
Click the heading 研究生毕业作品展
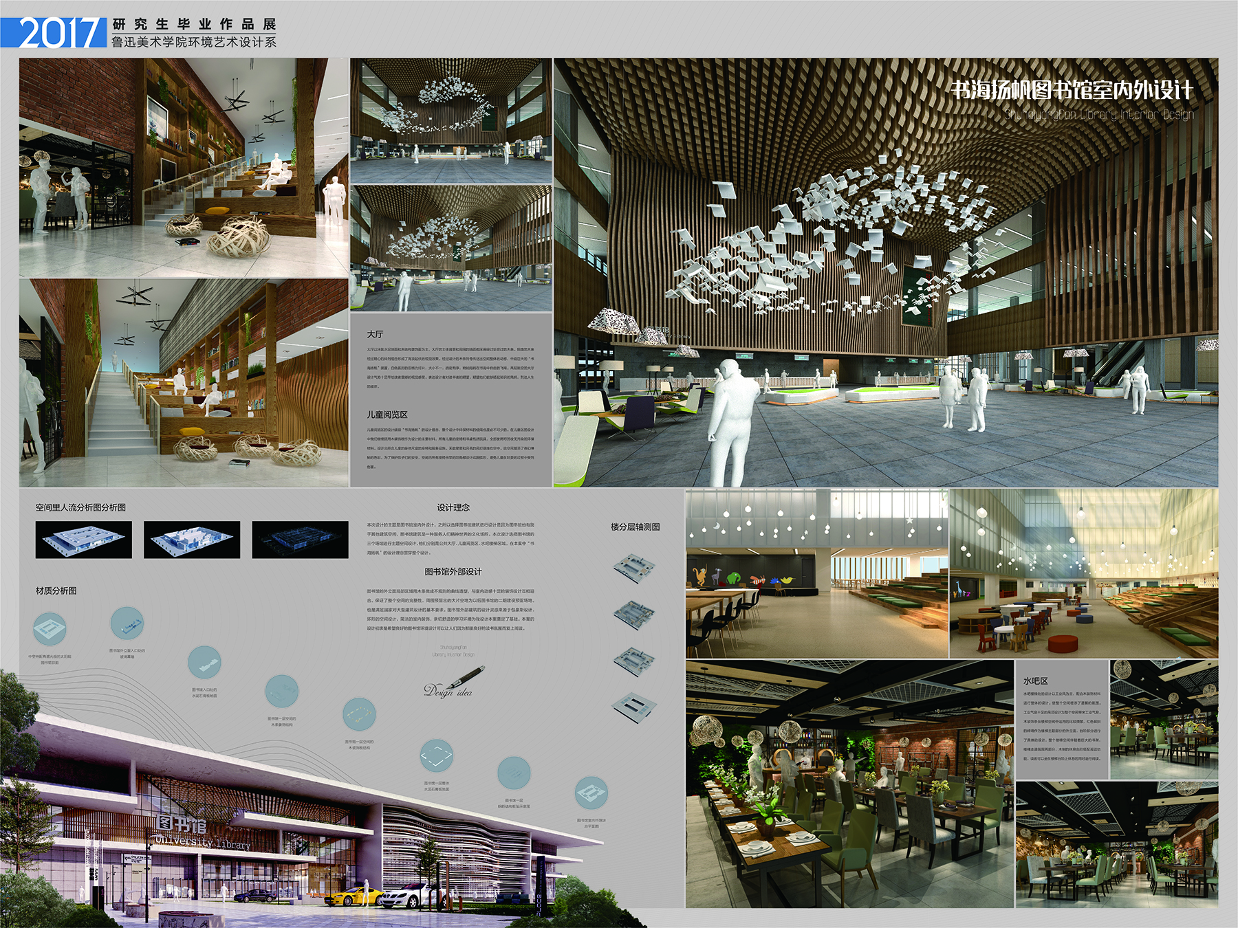(x=194, y=24)
